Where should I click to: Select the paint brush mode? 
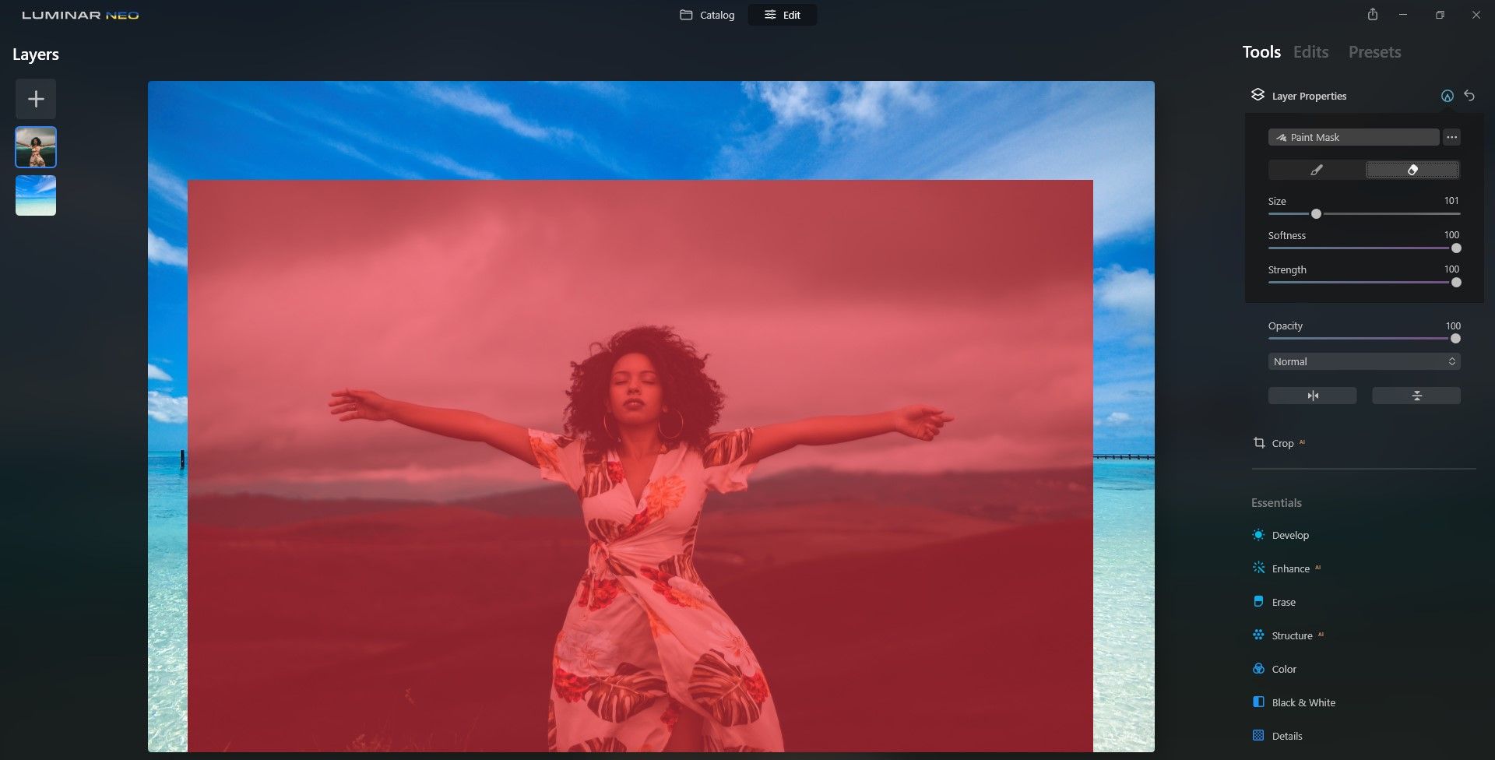pyautogui.click(x=1316, y=170)
